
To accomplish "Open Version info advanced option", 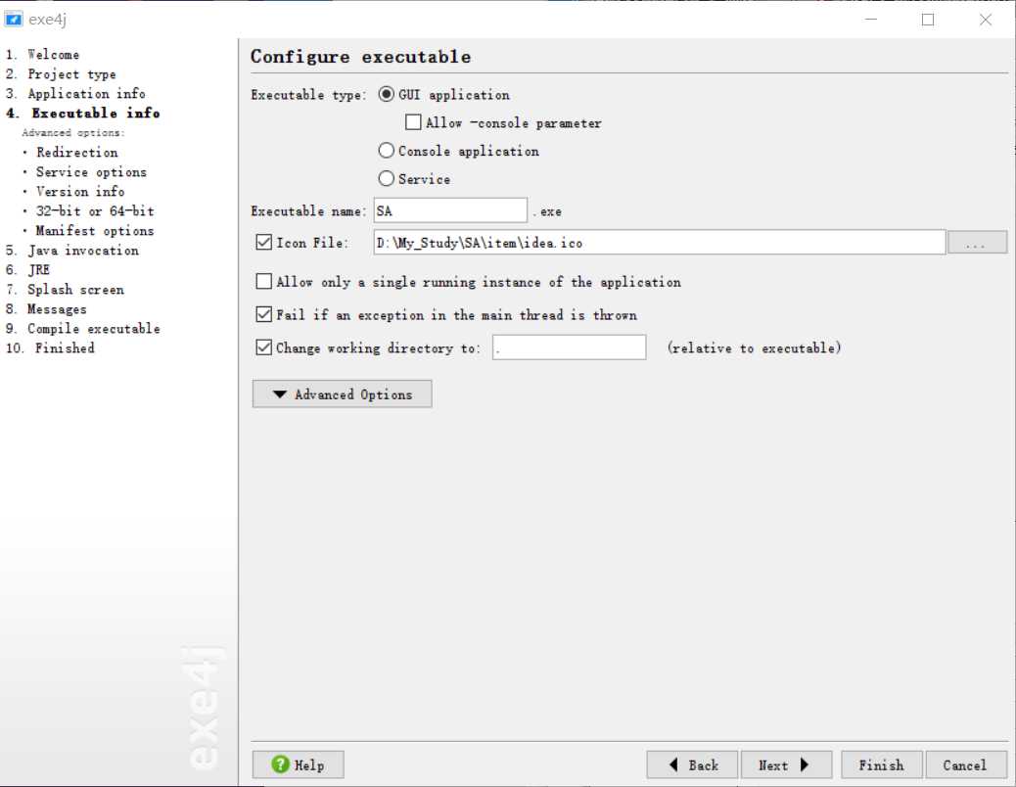I will pos(80,192).
